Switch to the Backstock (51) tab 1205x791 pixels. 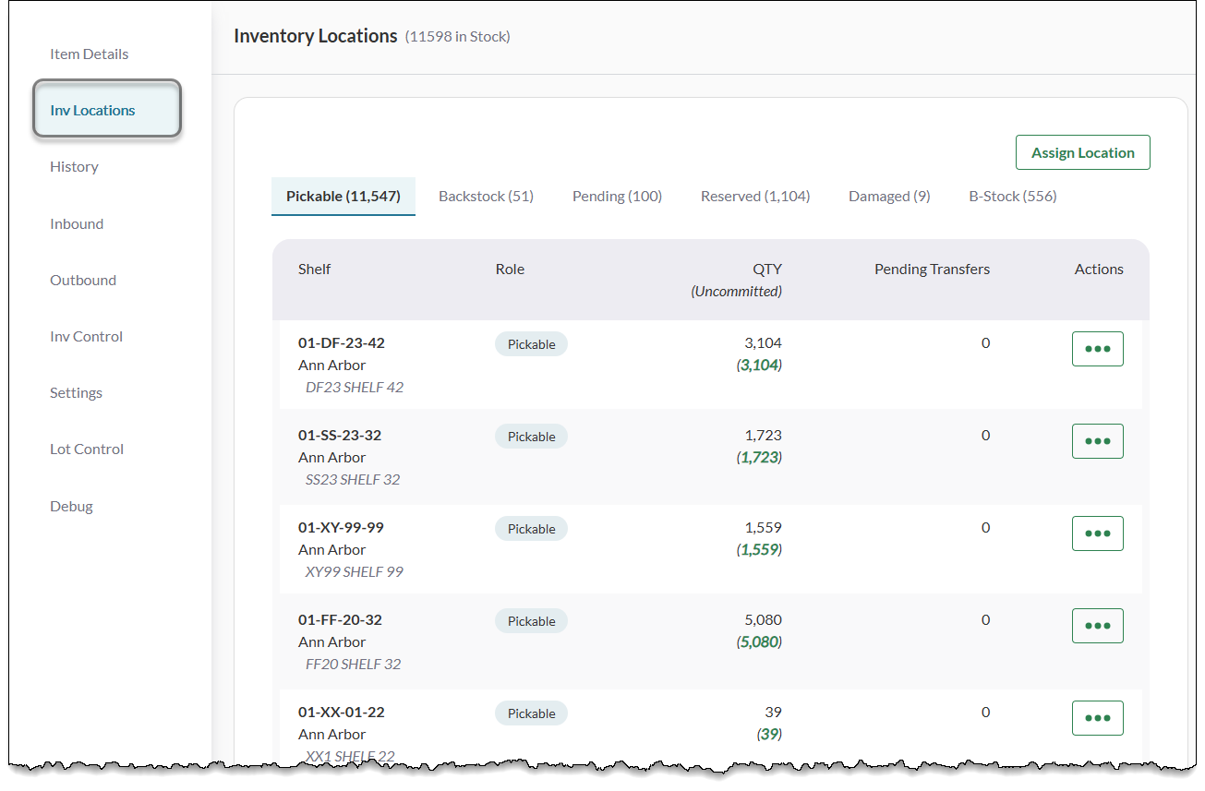(486, 197)
